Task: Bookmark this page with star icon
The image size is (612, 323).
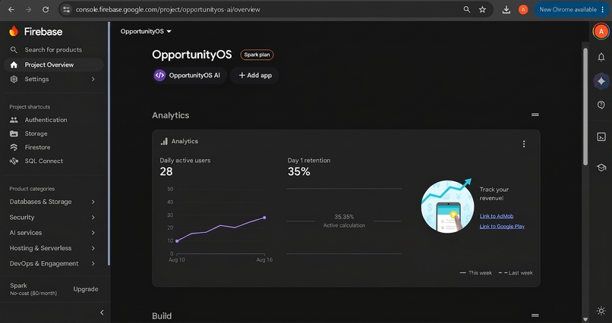Action: [x=482, y=9]
